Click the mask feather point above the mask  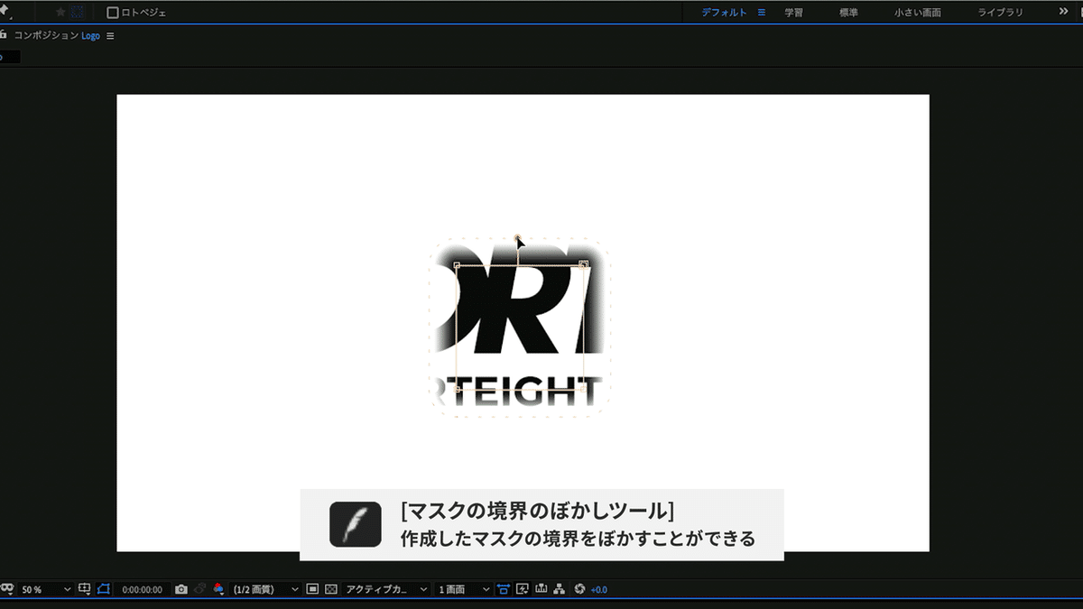pos(517,238)
